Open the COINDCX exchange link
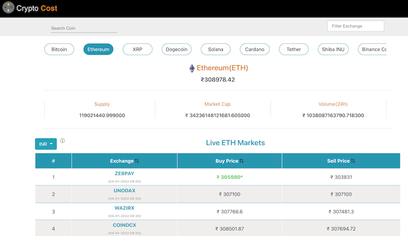This screenshot has width=408, height=236. 124,225
